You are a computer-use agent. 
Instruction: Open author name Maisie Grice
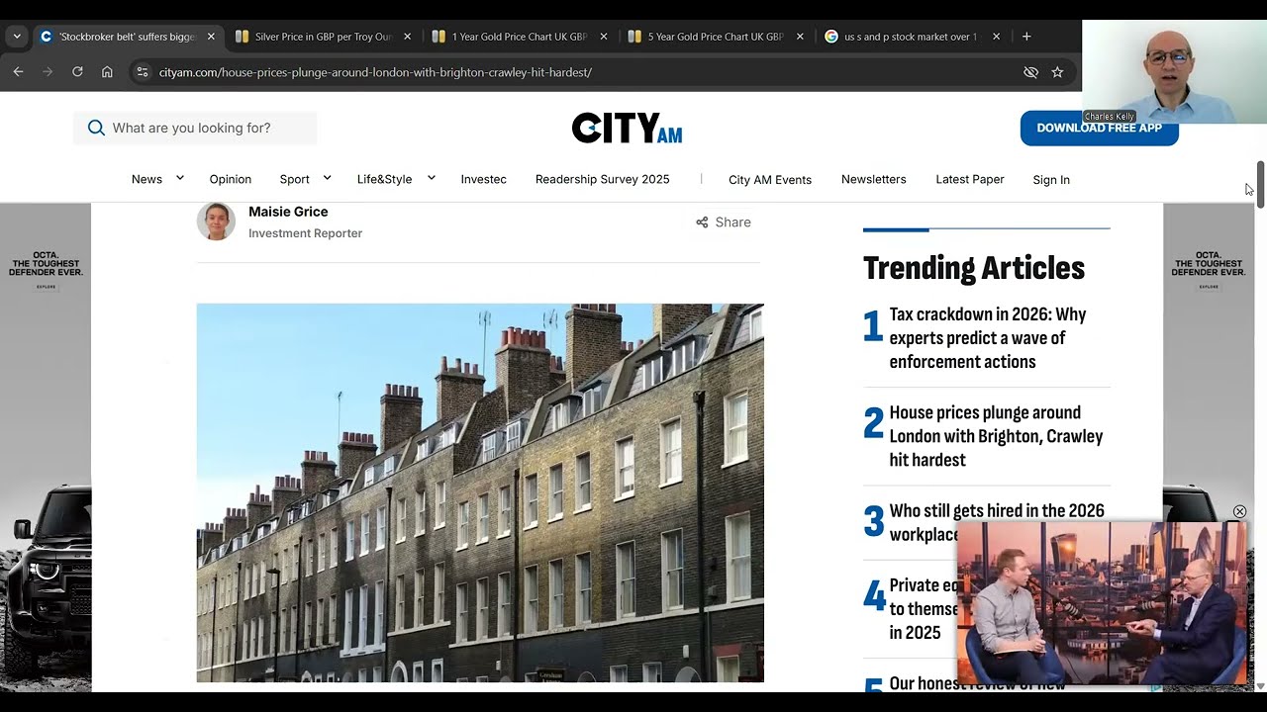[288, 212]
